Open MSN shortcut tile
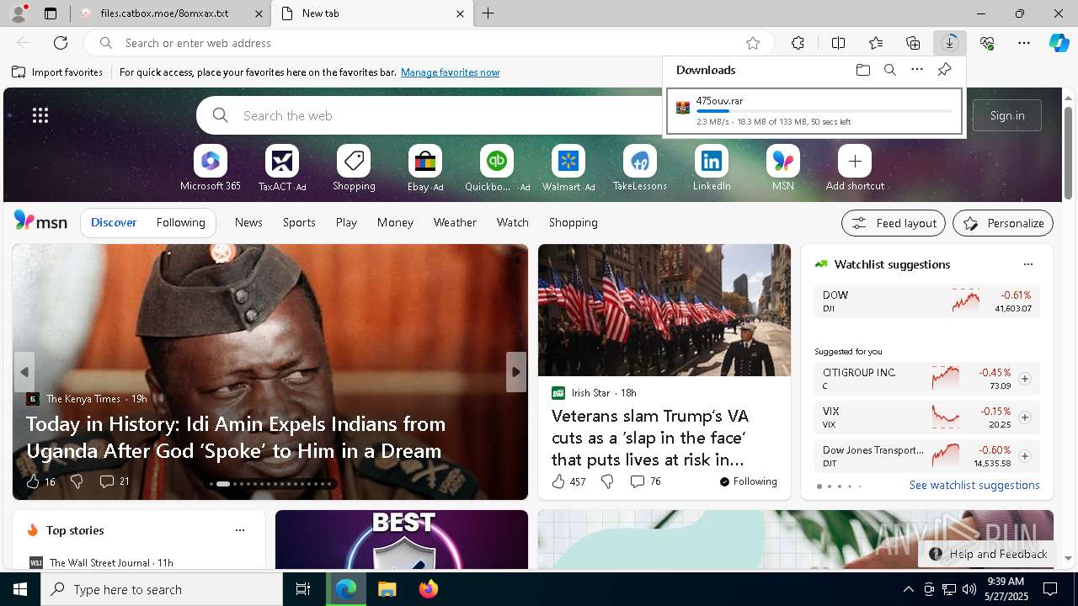The width and height of the screenshot is (1078, 606). tap(783, 168)
